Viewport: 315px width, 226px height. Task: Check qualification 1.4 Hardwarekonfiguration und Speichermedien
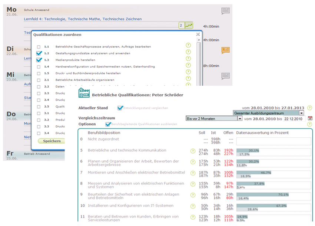click(x=39, y=67)
